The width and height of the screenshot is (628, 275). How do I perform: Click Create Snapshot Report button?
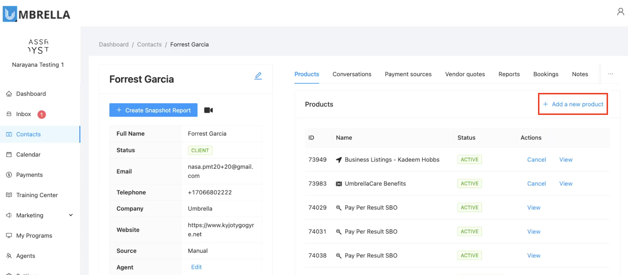click(x=153, y=110)
